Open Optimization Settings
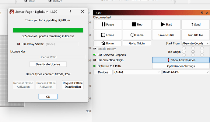This screenshot has height=122, width=210. 181,66
